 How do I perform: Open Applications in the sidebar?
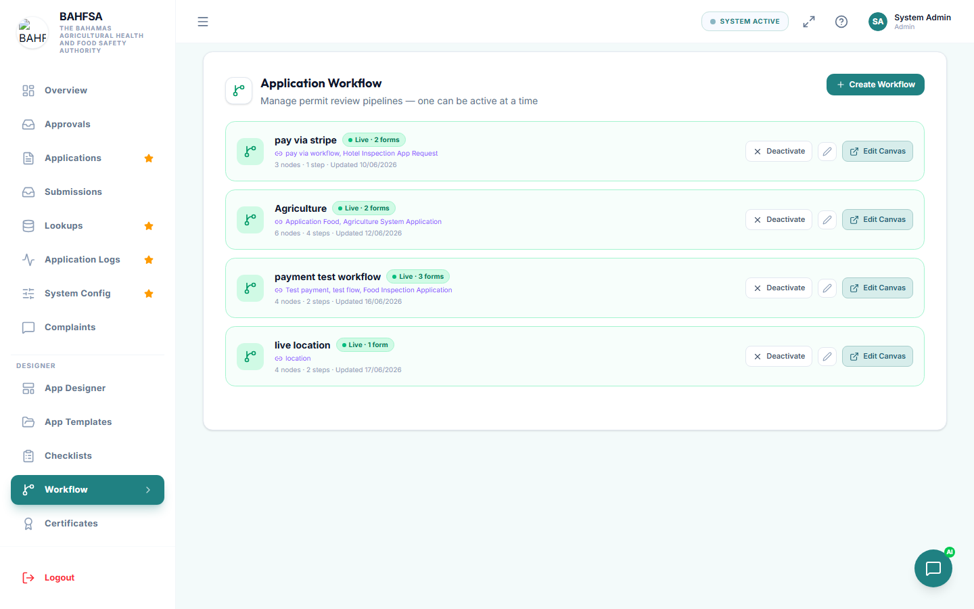tap(87, 158)
